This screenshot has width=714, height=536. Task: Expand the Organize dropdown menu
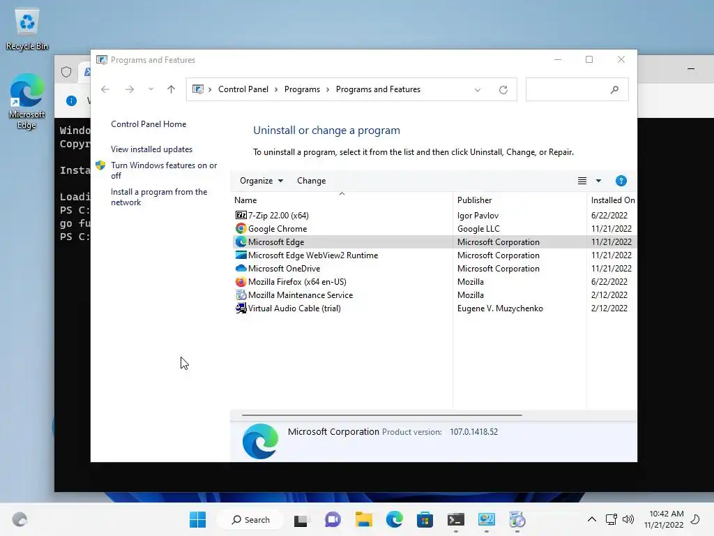click(261, 181)
